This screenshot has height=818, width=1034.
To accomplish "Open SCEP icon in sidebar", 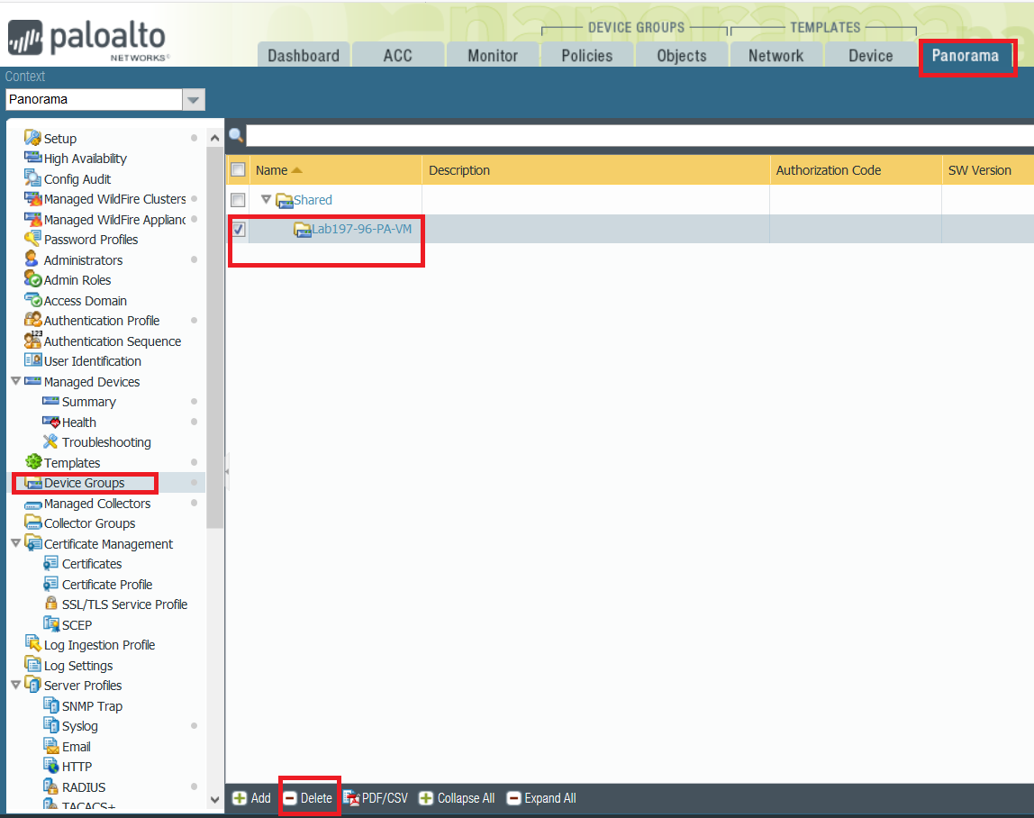I will coord(50,624).
